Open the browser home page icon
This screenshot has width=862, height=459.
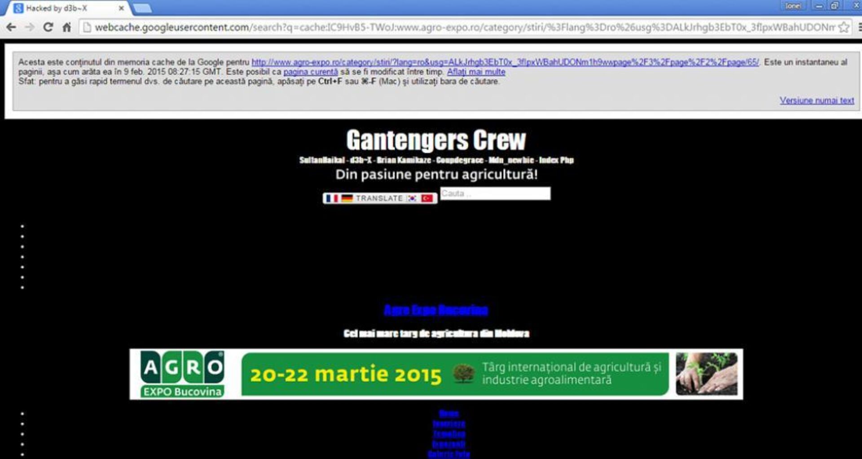tap(66, 27)
